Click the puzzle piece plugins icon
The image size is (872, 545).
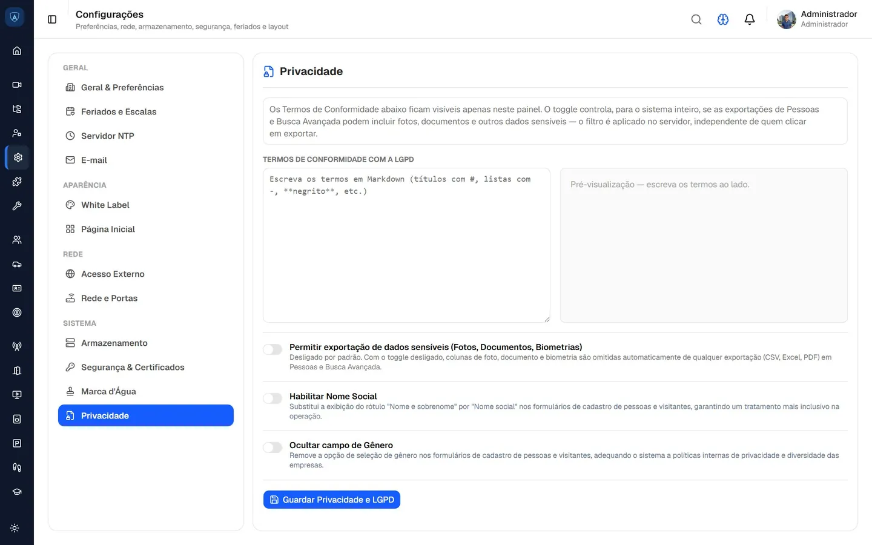(17, 182)
